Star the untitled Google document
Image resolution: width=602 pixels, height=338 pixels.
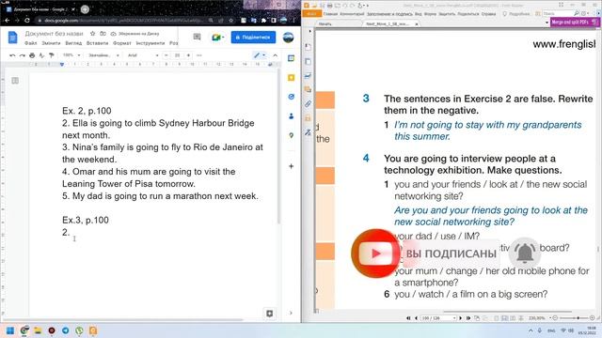[92, 34]
